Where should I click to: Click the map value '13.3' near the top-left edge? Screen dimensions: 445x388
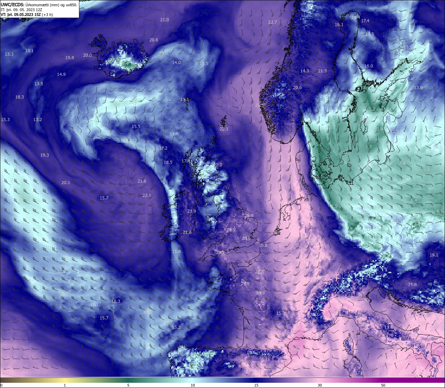point(9,54)
